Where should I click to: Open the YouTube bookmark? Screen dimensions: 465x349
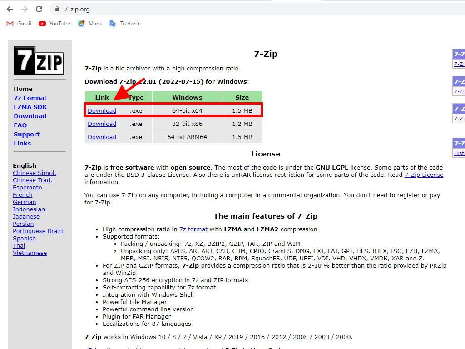(54, 24)
